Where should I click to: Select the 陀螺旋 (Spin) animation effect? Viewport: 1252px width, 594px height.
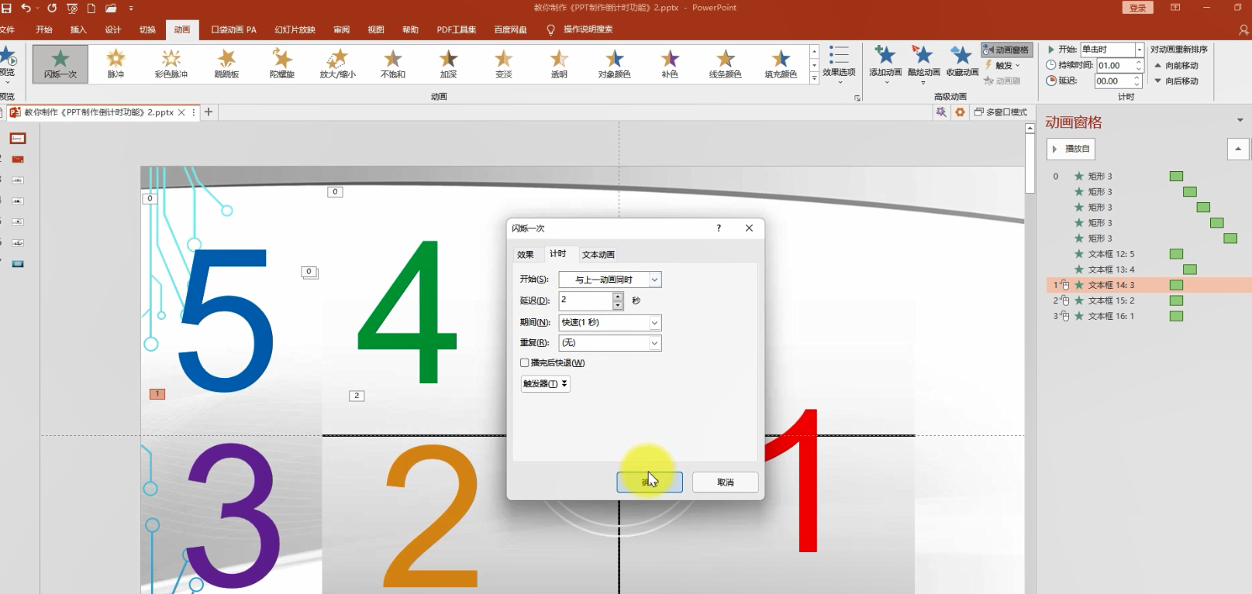tap(282, 63)
